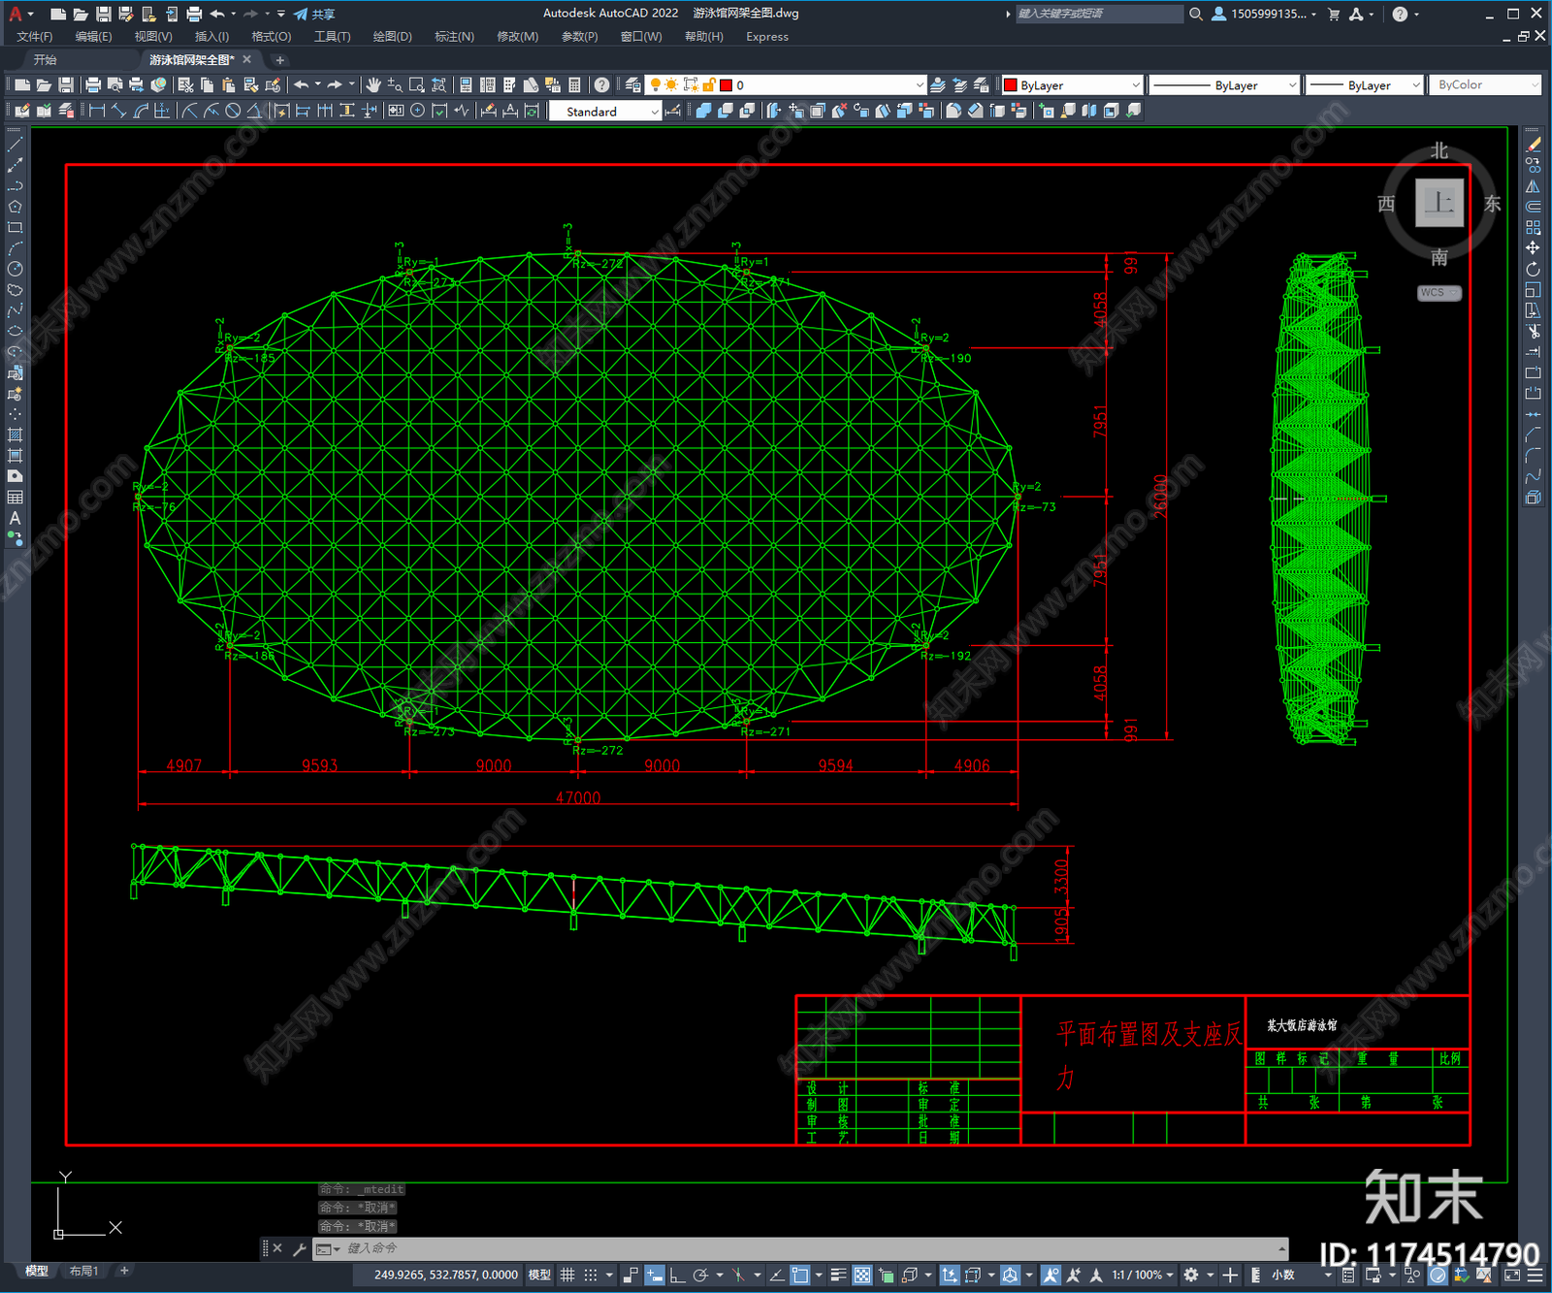Toggle transparency display in the status bar
The image size is (1552, 1293).
pos(862,1275)
